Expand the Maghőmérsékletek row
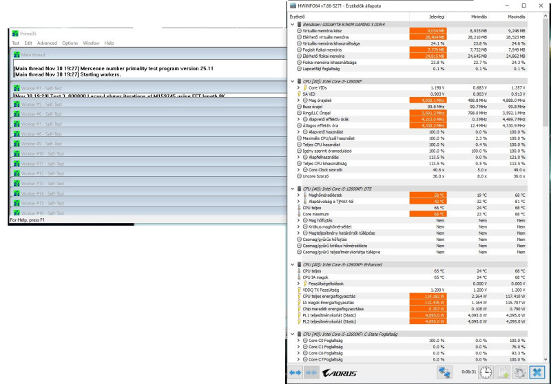Screen dimensions: 551x384 tap(298, 195)
